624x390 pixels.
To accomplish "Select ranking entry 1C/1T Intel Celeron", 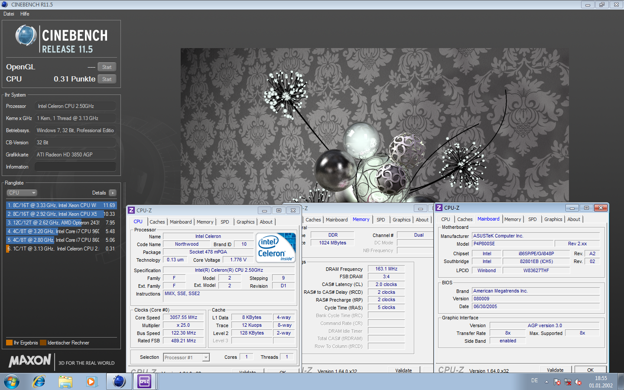I will pyautogui.click(x=61, y=249).
